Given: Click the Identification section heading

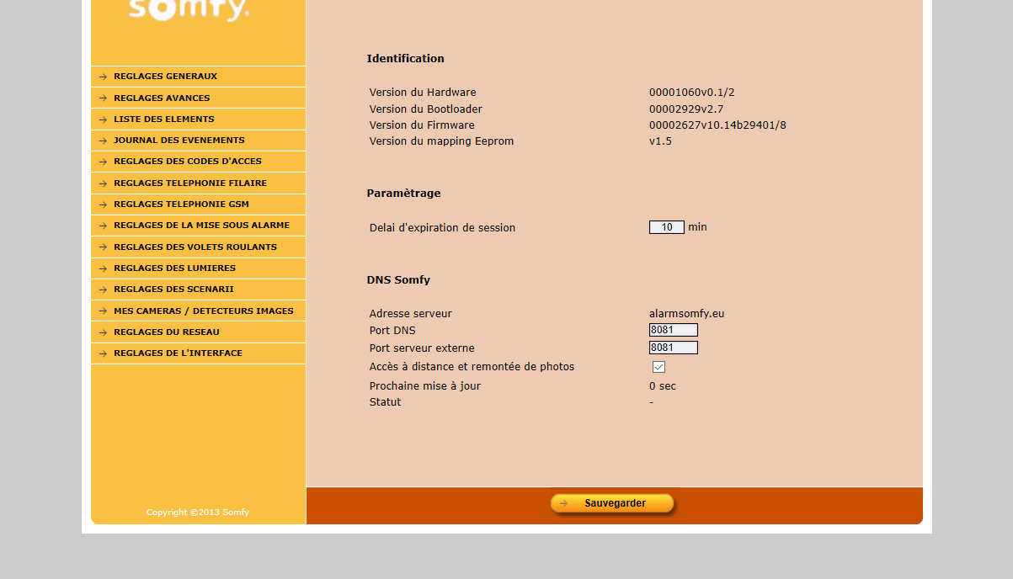Looking at the screenshot, I should click(405, 59).
